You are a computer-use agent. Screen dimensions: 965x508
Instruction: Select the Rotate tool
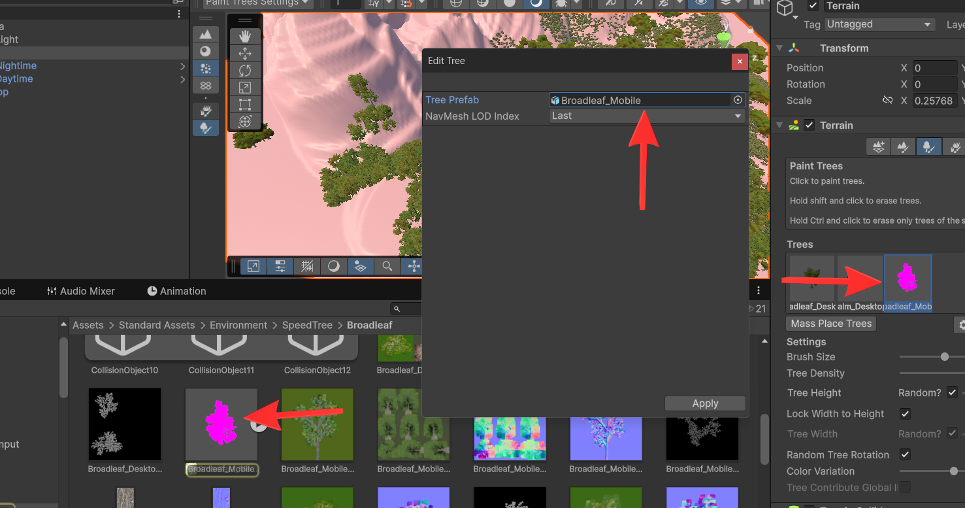pos(245,71)
